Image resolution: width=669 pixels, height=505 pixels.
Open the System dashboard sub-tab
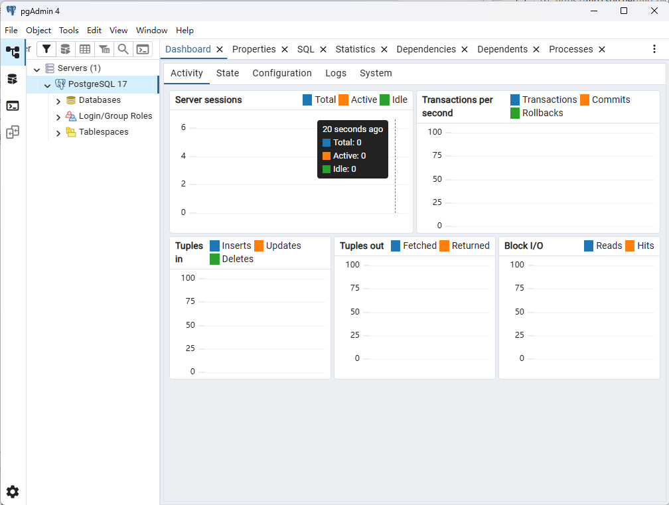pos(376,73)
